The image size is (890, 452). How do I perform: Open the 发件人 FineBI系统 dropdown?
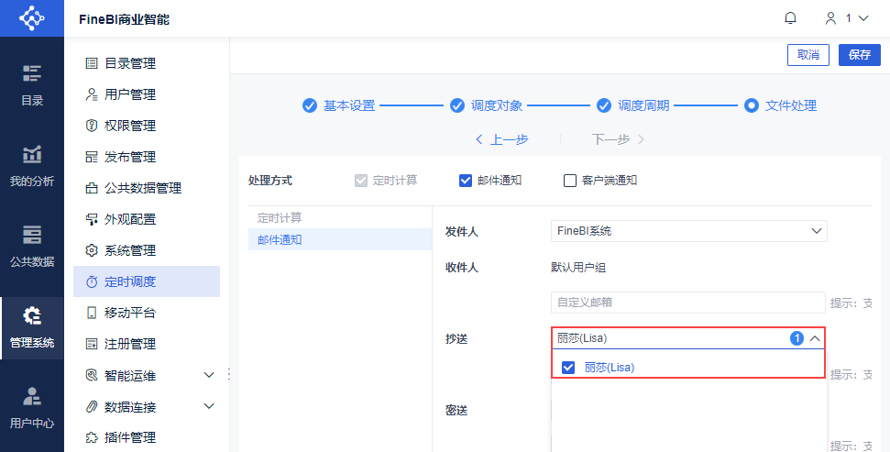(x=689, y=231)
